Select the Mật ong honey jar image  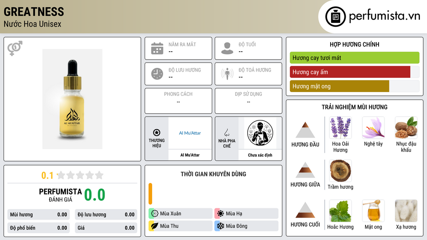tap(373, 210)
